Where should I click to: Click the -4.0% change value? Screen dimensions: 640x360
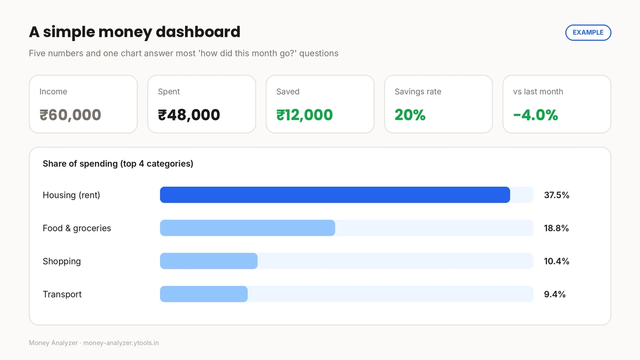click(x=535, y=115)
